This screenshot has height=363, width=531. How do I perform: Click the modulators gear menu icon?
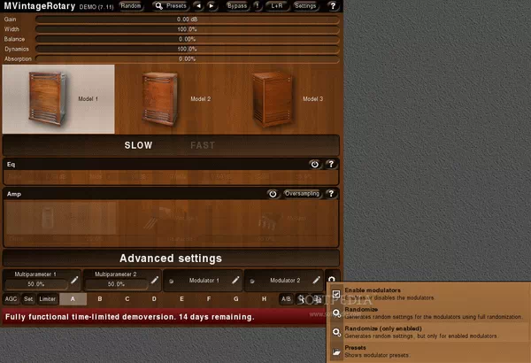pyautogui.click(x=332, y=279)
